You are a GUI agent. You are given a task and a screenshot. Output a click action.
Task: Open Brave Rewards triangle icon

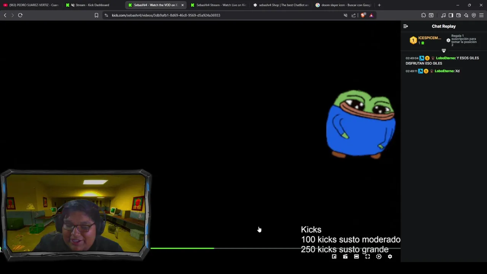coord(371,15)
